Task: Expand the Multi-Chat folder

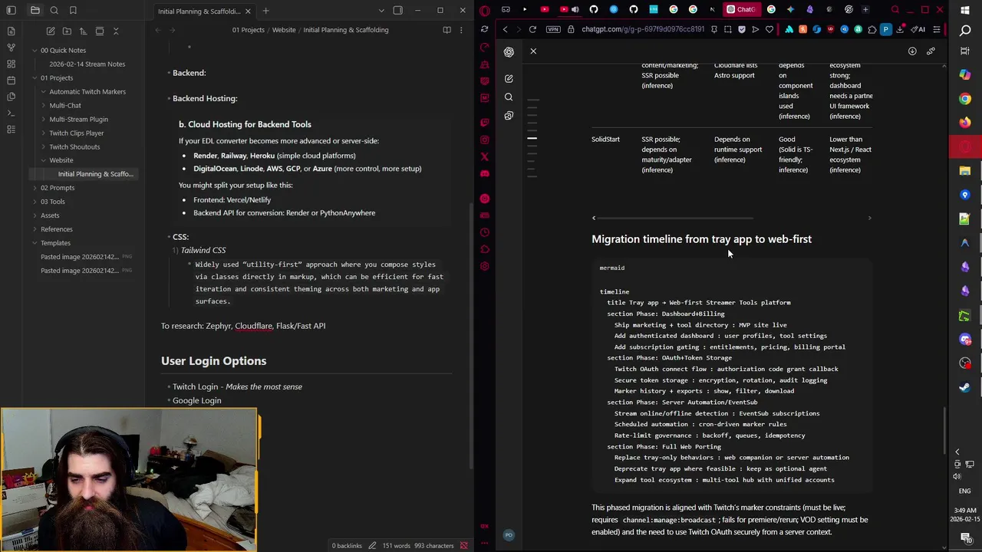Action: coord(43,105)
